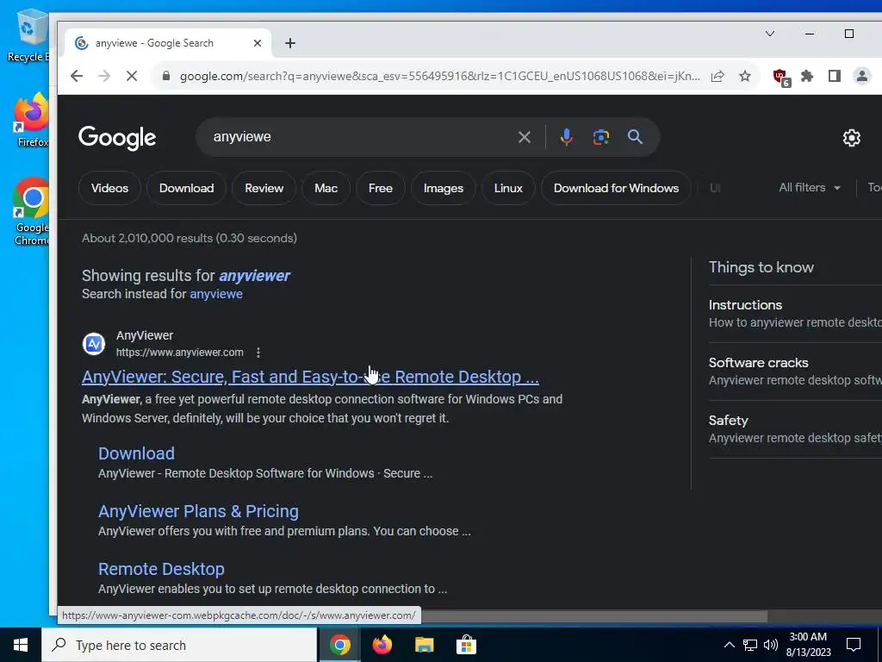Submit search with the magnifier icon

635,137
